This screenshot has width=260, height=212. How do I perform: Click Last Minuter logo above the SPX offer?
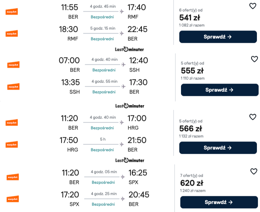pyautogui.click(x=129, y=160)
